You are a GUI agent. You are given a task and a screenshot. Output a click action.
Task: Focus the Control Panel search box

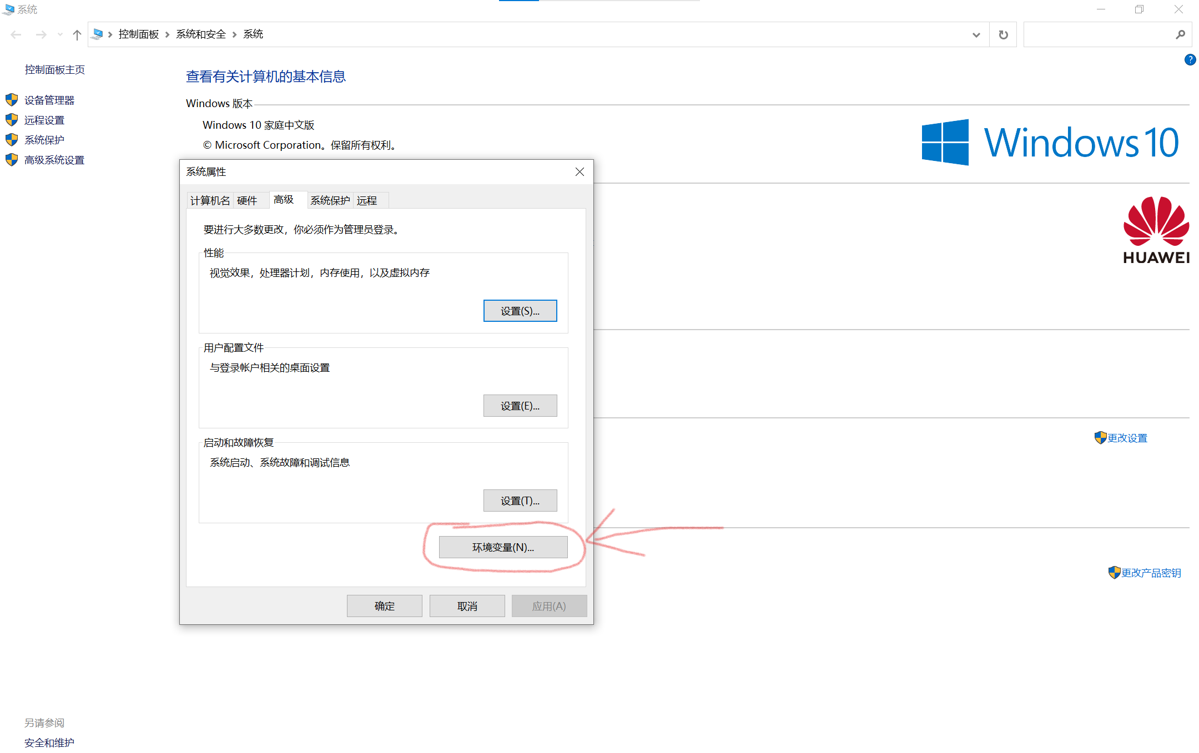1107,34
